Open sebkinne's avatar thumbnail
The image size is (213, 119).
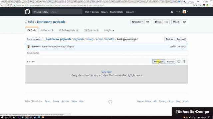point(28,47)
